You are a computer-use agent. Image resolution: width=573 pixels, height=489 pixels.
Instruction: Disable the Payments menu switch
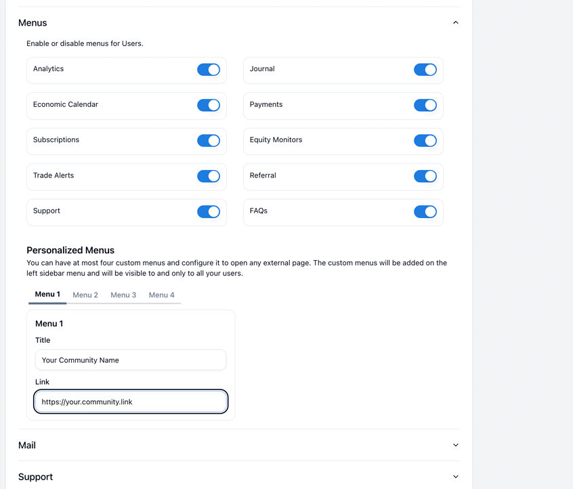click(x=425, y=105)
